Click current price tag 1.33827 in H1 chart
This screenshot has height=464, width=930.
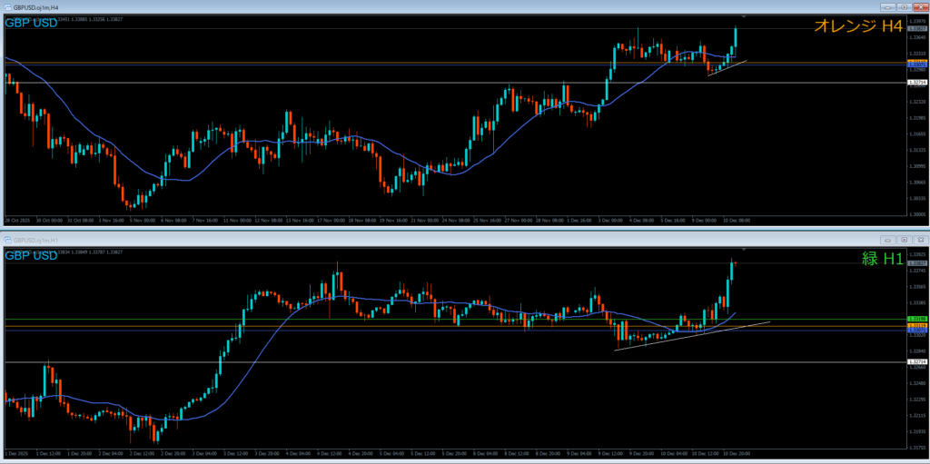(917, 262)
